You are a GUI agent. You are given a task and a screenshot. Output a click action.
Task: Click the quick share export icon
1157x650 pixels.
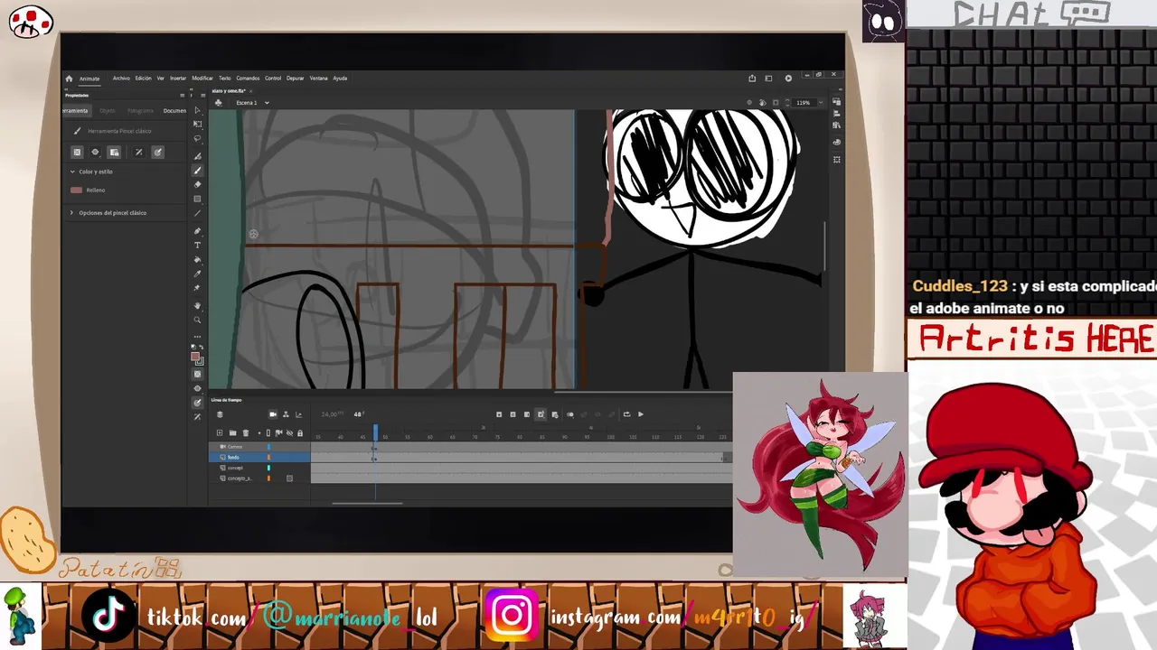tap(752, 79)
